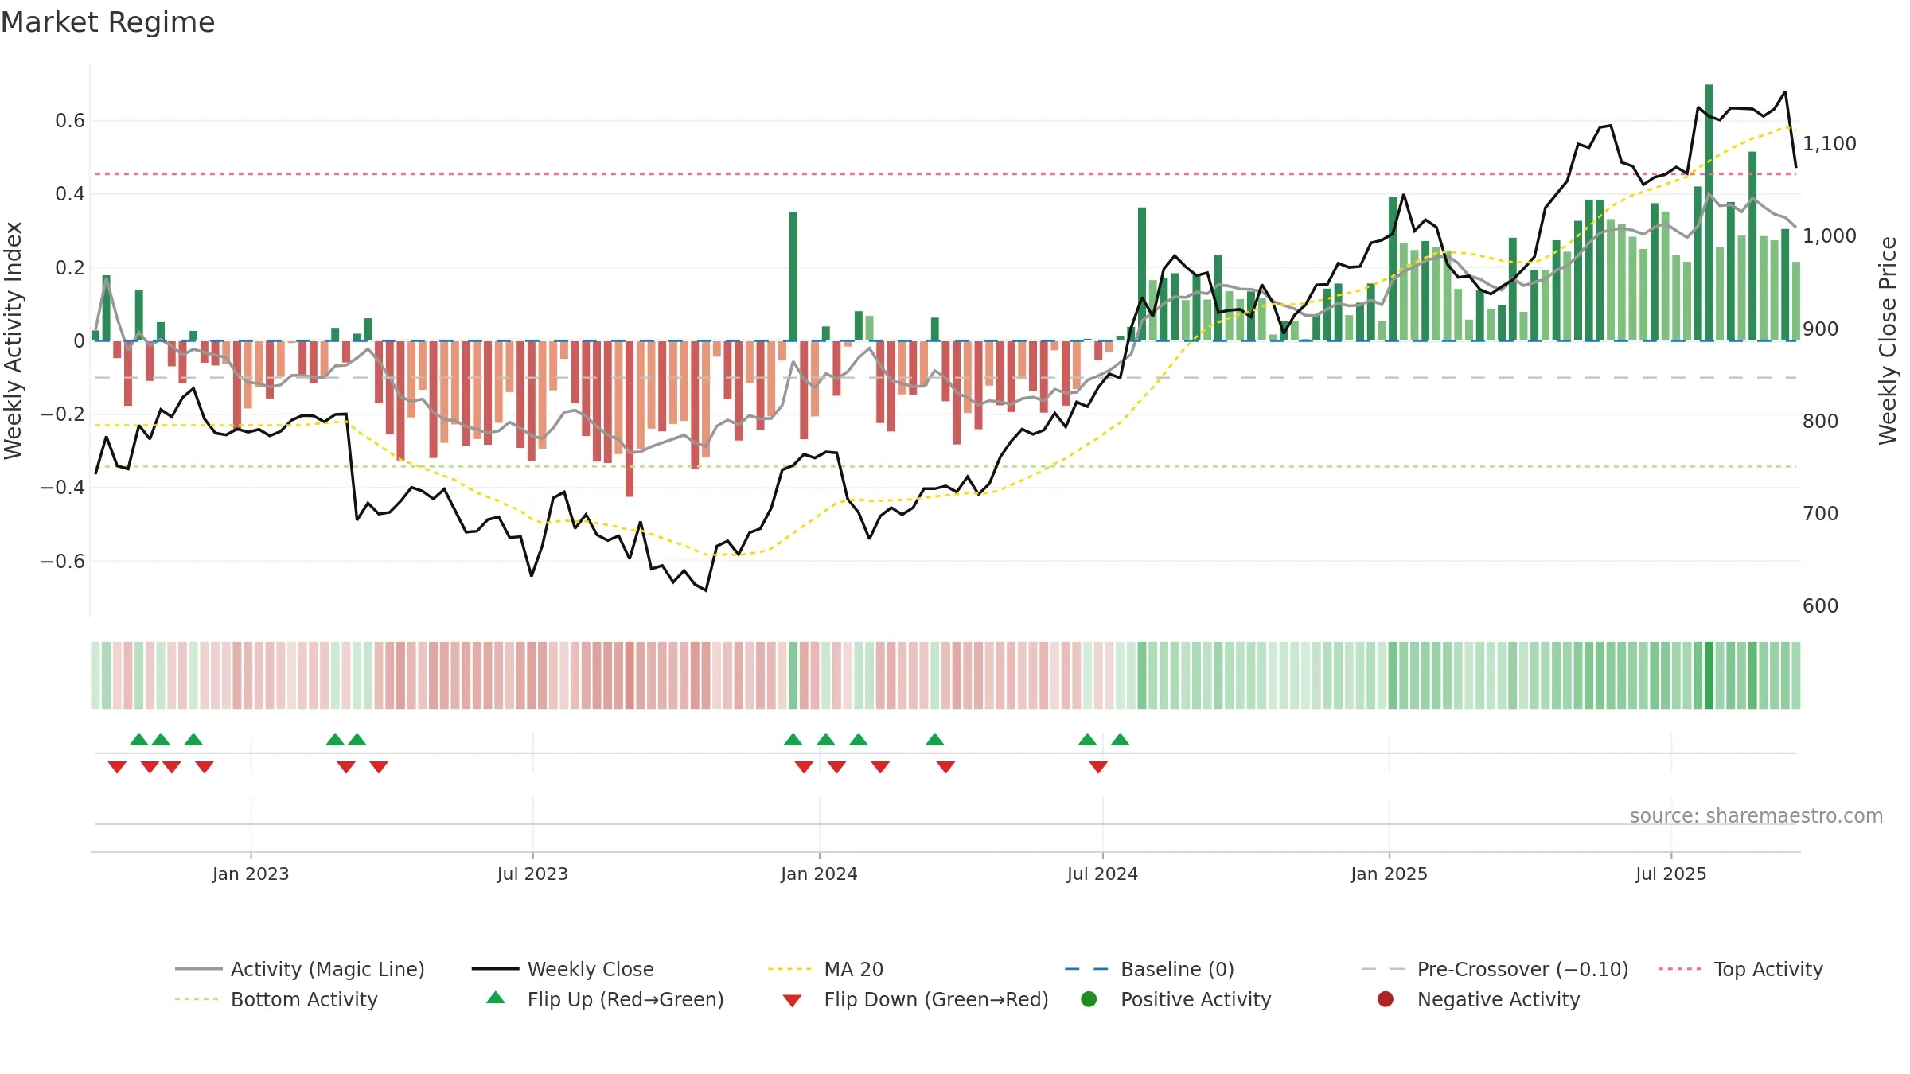Click the 600 price axis label
Screen dimensions: 1910x1074
point(1820,605)
